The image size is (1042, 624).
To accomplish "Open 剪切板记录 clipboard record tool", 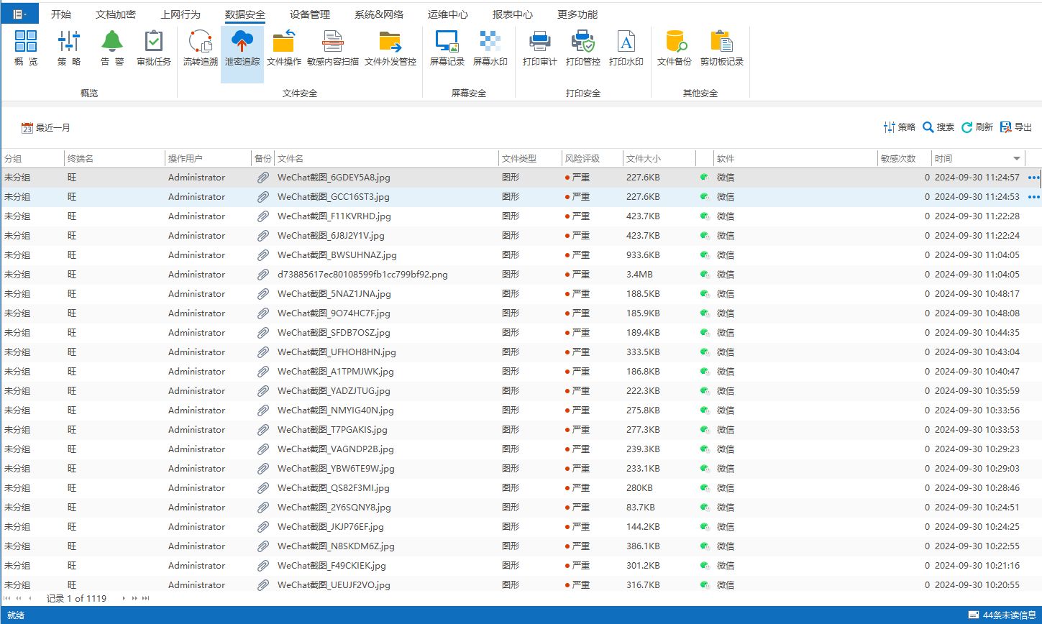I will (x=722, y=49).
